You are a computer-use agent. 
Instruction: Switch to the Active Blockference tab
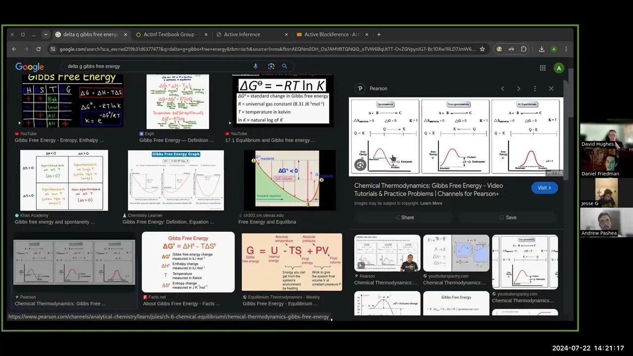[x=333, y=35]
